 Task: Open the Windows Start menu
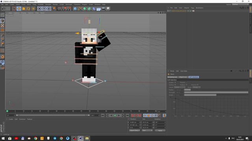pos(3,138)
